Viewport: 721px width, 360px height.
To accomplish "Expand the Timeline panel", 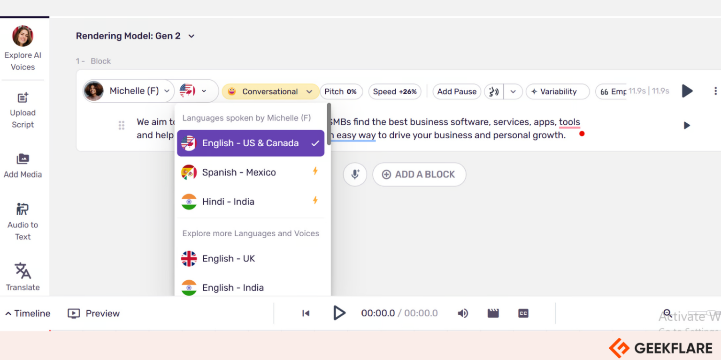I will point(28,314).
